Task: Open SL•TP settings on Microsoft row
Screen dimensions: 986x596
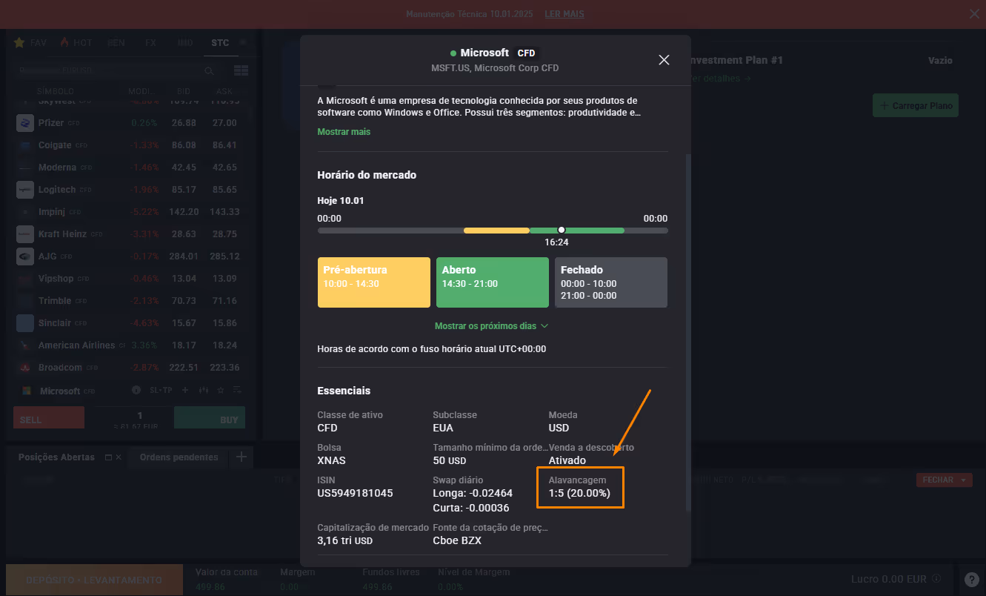Action: point(161,390)
